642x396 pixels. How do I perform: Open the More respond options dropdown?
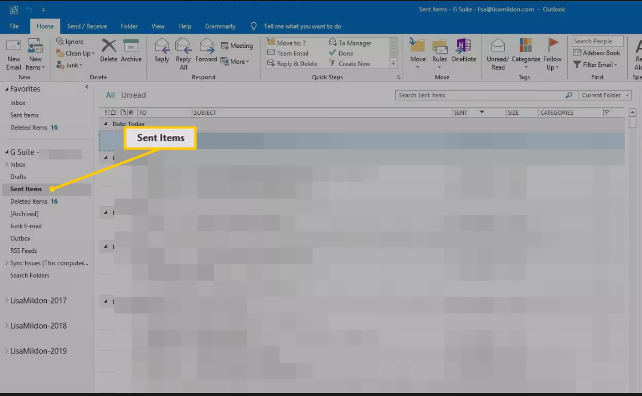click(x=235, y=62)
